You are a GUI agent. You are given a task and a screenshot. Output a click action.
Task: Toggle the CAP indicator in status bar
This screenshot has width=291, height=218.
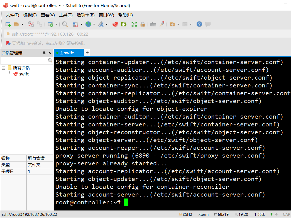tap(286, 214)
